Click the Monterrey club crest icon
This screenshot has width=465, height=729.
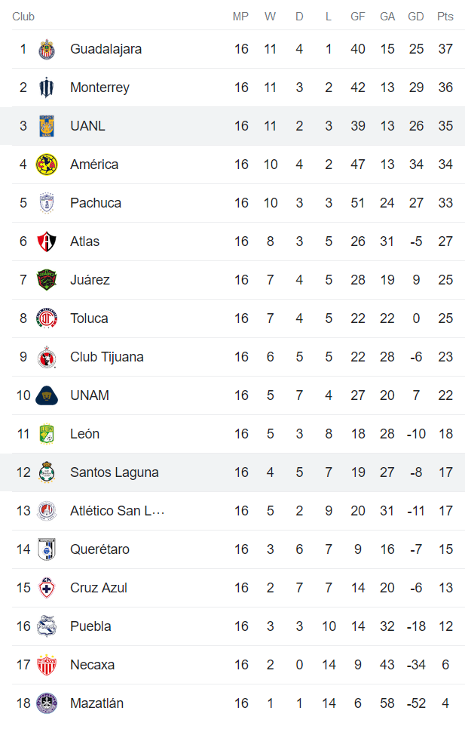pyautogui.click(x=47, y=88)
